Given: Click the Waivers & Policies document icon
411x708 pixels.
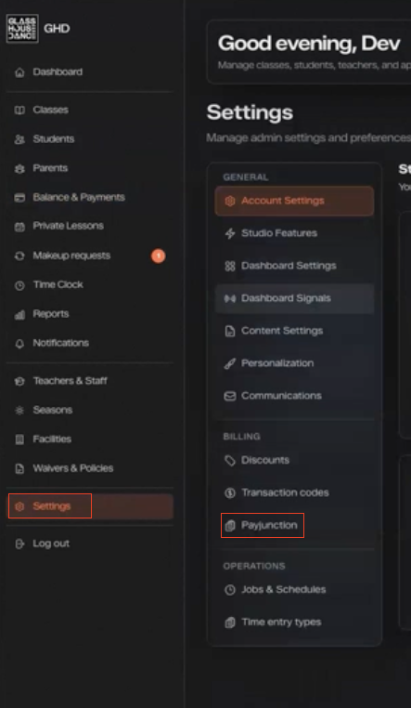Looking at the screenshot, I should coord(19,468).
